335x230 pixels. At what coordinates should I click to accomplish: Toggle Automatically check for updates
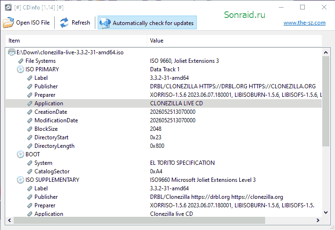point(147,23)
